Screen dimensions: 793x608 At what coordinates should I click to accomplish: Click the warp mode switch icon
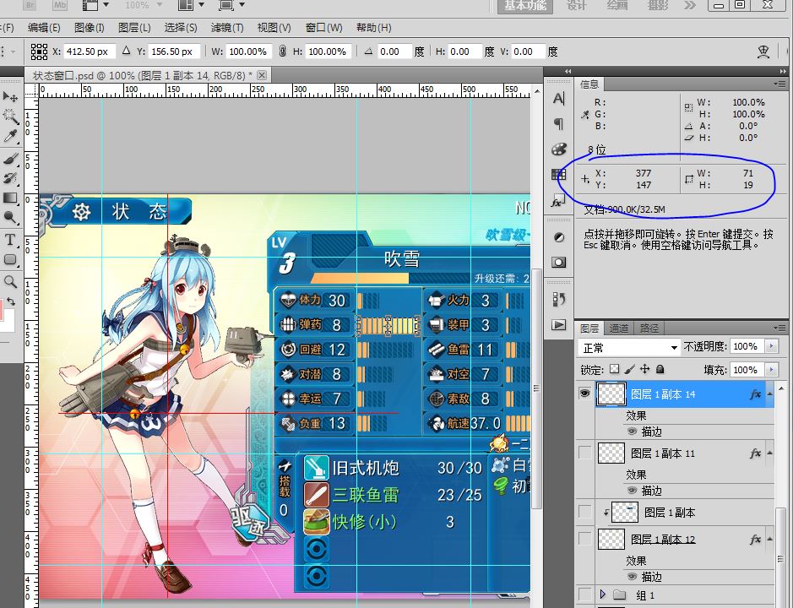coord(763,51)
